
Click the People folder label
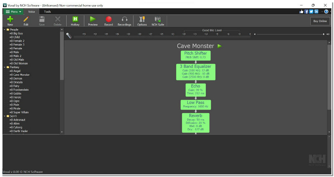pyautogui.click(x=14, y=30)
